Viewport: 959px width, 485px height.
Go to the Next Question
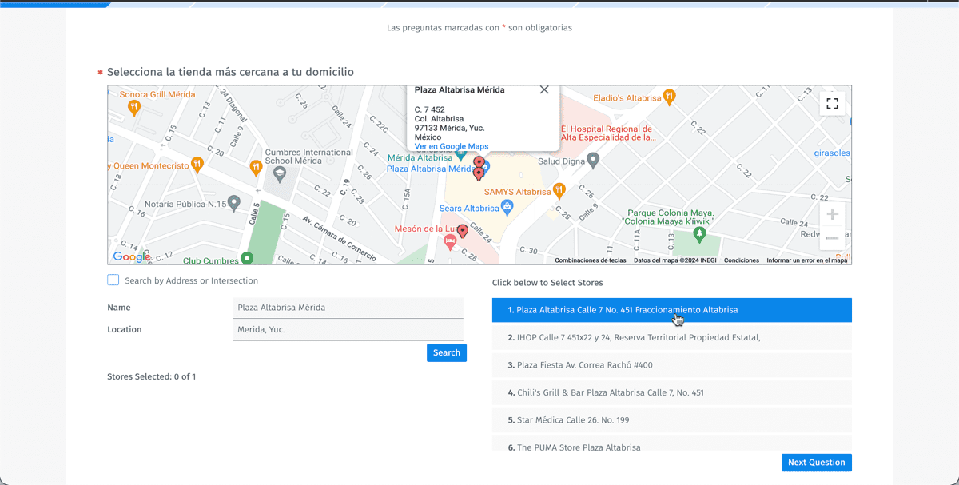pos(816,463)
